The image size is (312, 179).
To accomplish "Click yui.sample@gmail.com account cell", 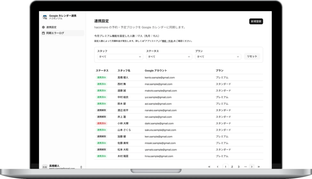I will 158,97.
